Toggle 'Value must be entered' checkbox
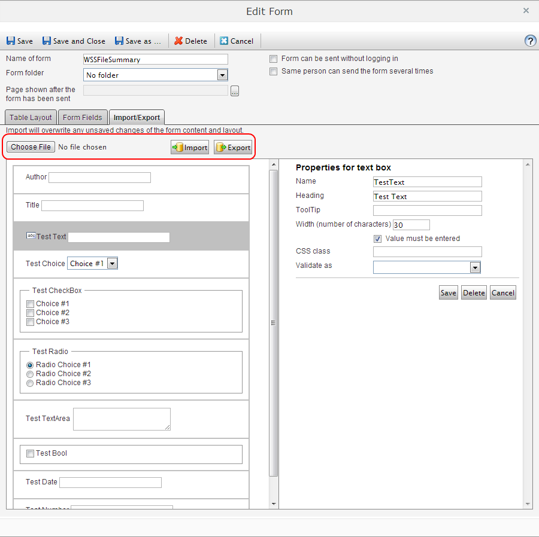Screen dimensions: 539x537 click(x=378, y=239)
